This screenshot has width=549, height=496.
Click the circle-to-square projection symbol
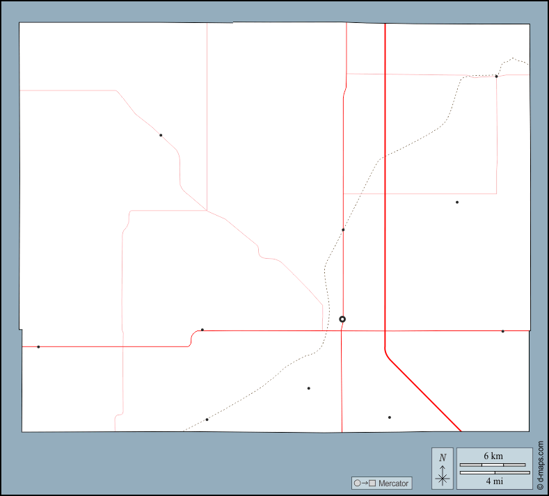pos(365,483)
